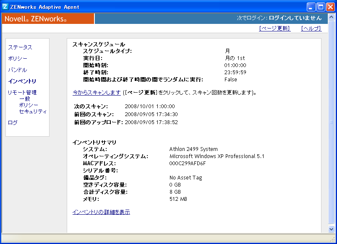Image resolution: width=337 pixels, height=244 pixels.
Task: Open ポリシー under リモート管理
Action: [x=29, y=105]
